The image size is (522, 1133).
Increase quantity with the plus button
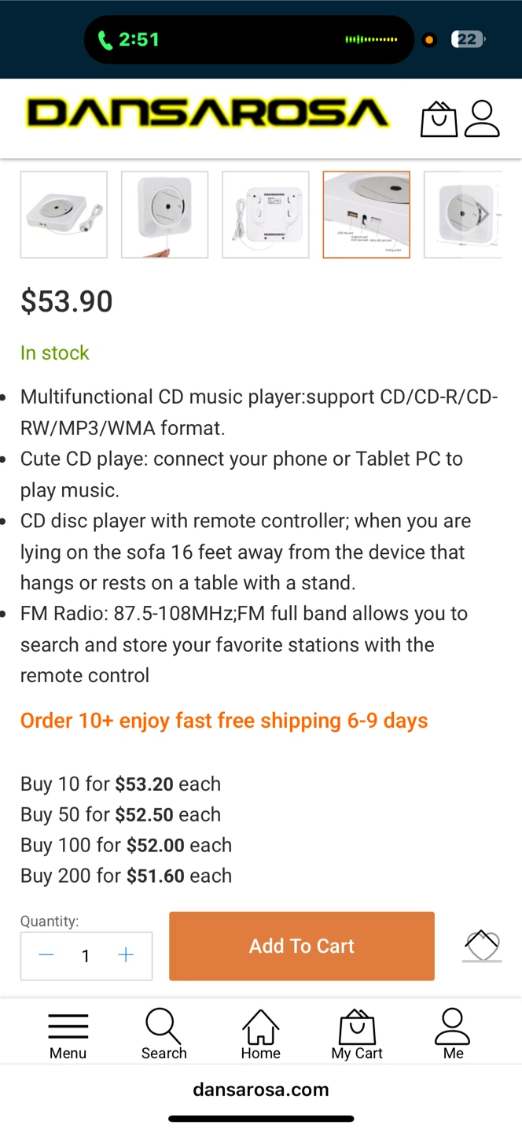click(x=126, y=955)
